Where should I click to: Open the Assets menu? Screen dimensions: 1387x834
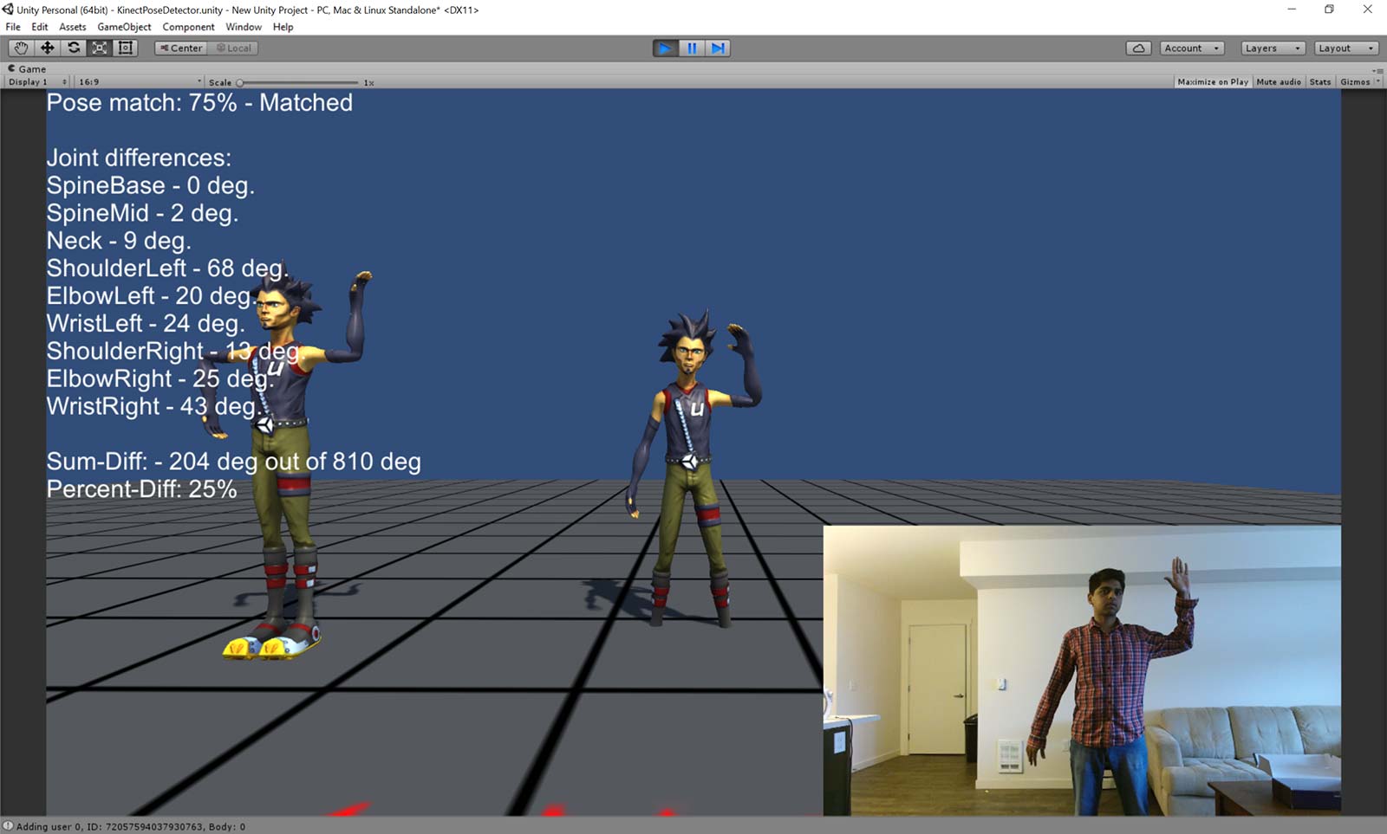[x=73, y=27]
